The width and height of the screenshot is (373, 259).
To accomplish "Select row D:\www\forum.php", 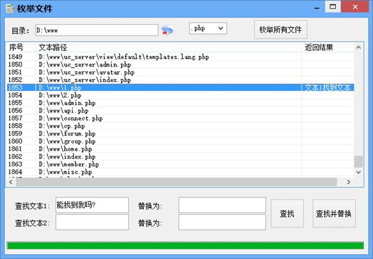I will pyautogui.click(x=180, y=134).
